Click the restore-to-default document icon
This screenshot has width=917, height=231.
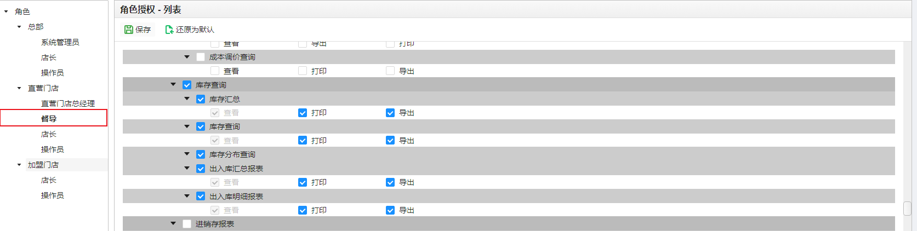pyautogui.click(x=169, y=30)
